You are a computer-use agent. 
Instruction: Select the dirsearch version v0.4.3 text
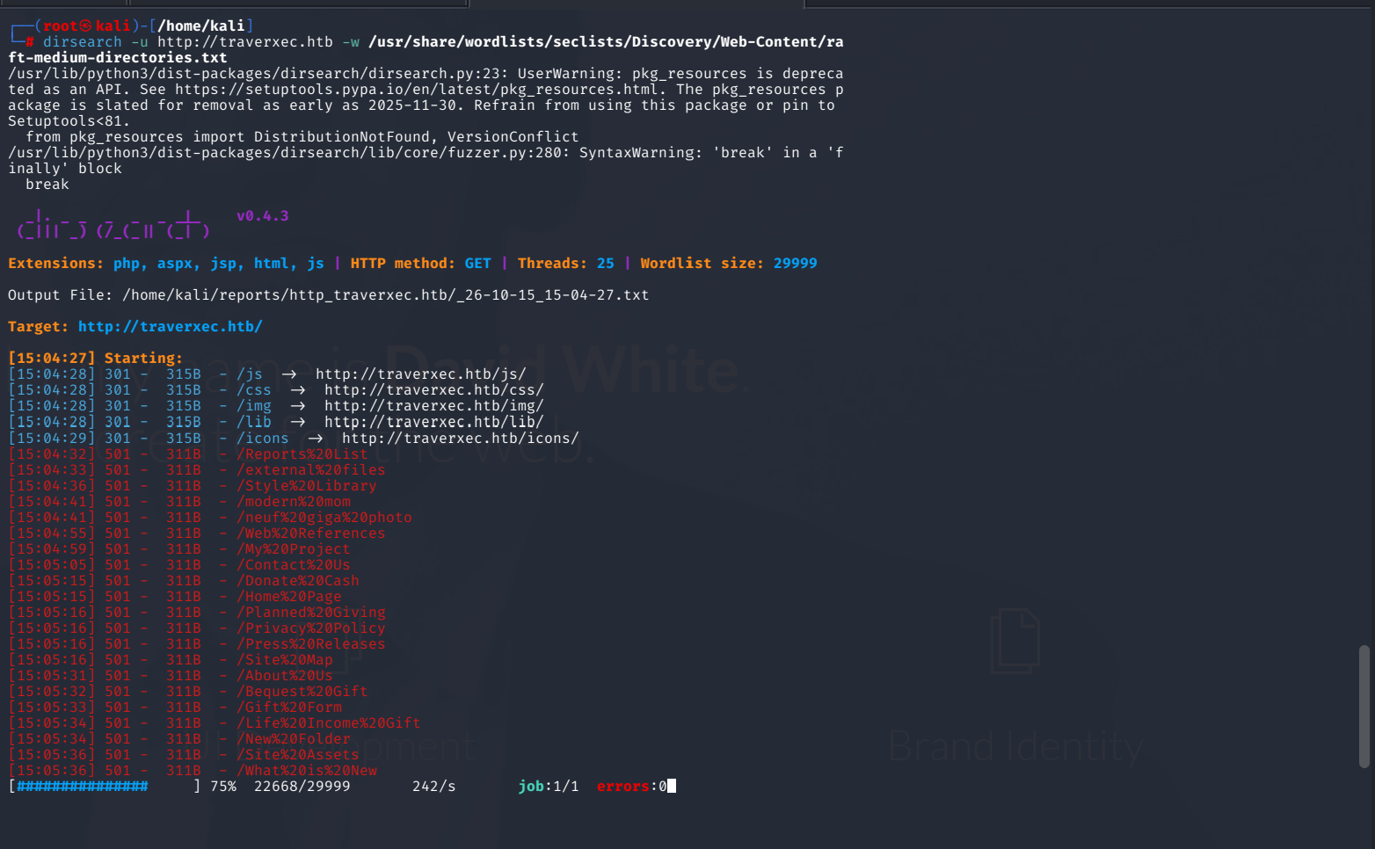[263, 216]
